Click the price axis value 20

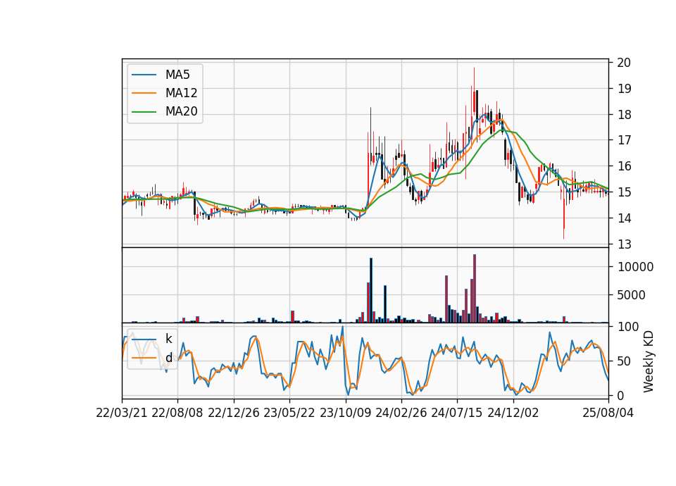tap(624, 63)
